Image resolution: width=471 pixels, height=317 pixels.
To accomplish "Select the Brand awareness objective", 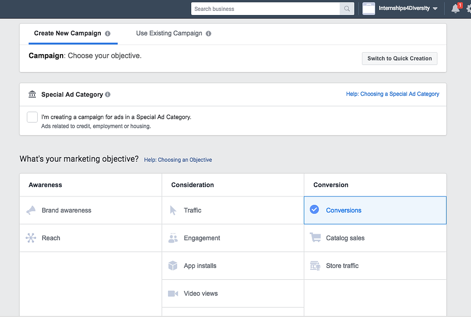I will pyautogui.click(x=91, y=211).
